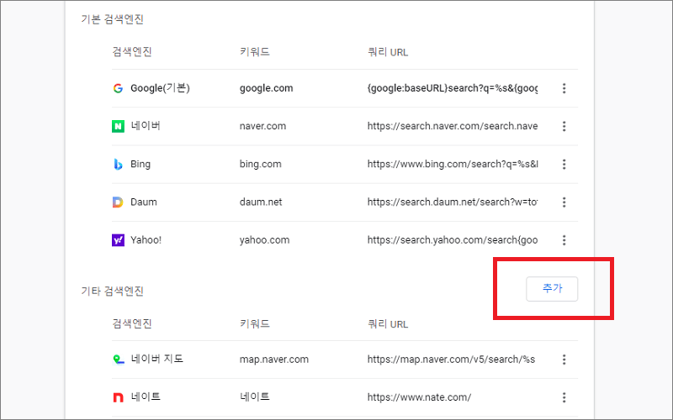Select the Google(기본) engine name
Viewport: 673px width, 420px height.
[x=160, y=88]
